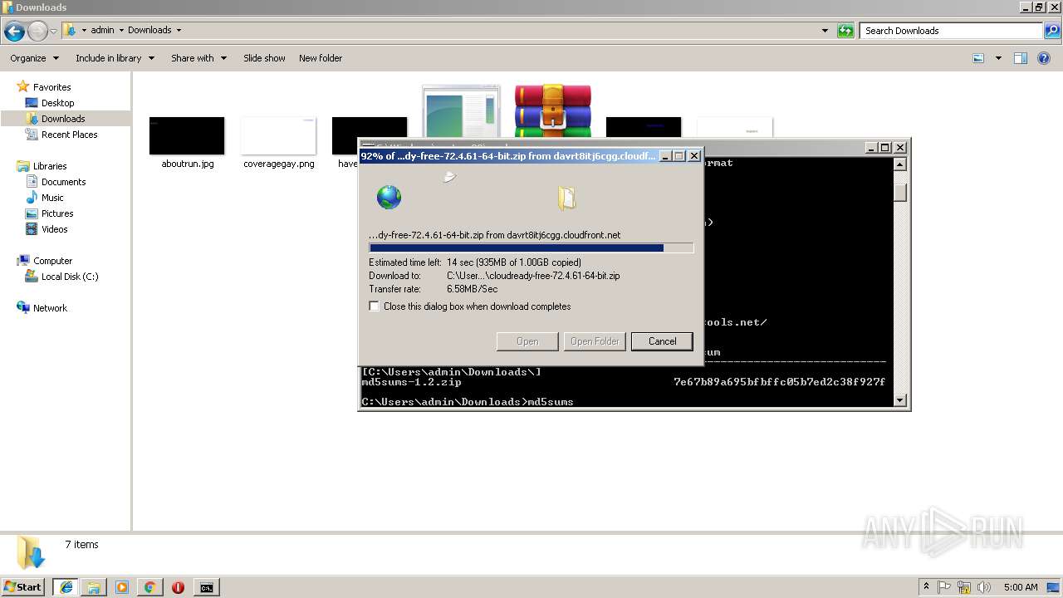Select the WinRAR archive file icon

click(553, 110)
